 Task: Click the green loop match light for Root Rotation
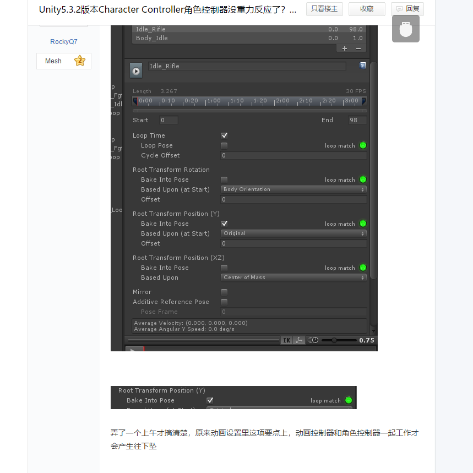click(x=363, y=180)
